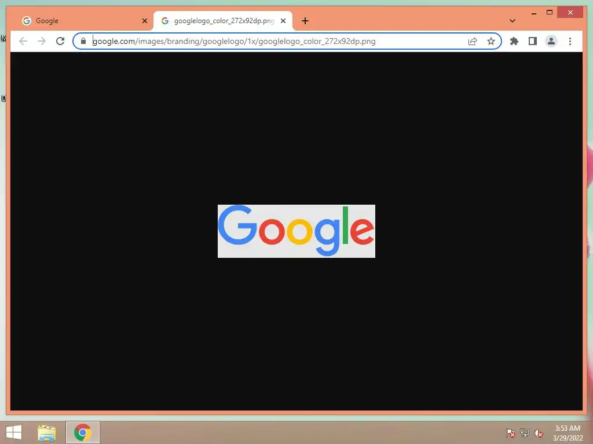Image resolution: width=593 pixels, height=444 pixels.
Task: Close the Google tab
Action: pyautogui.click(x=144, y=21)
